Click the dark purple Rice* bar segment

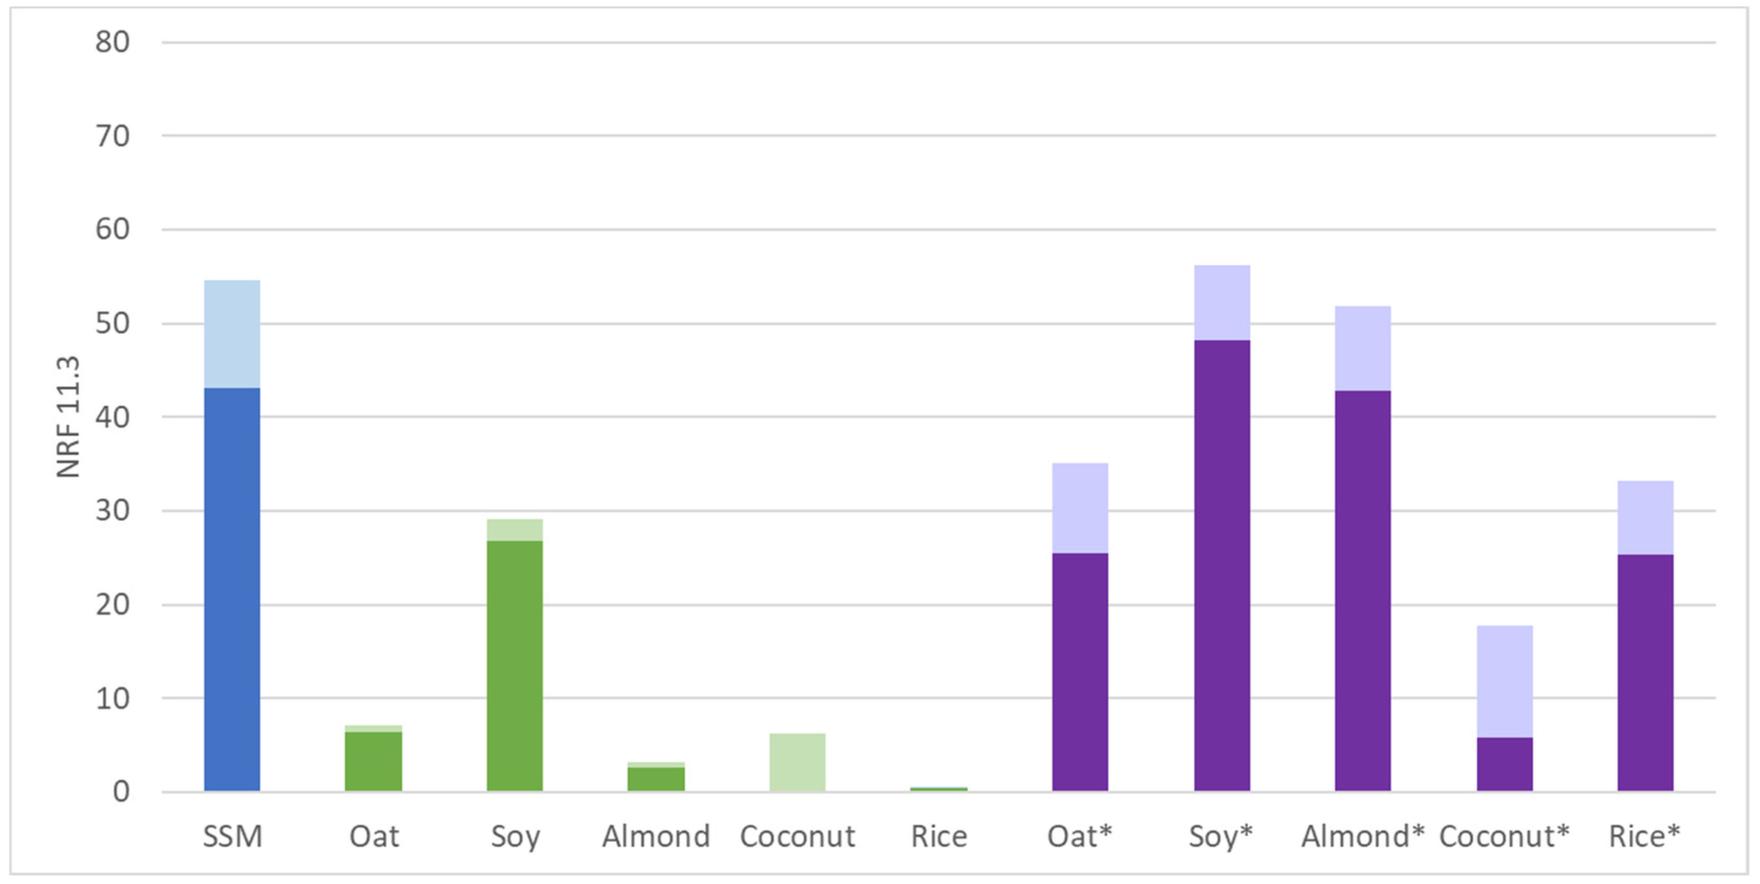point(1645,672)
